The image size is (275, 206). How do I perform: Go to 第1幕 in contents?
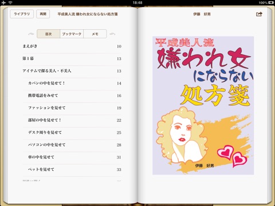[72, 58]
